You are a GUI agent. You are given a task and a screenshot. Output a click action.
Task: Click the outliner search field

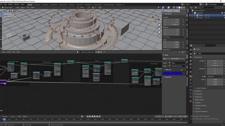coord(207,7)
